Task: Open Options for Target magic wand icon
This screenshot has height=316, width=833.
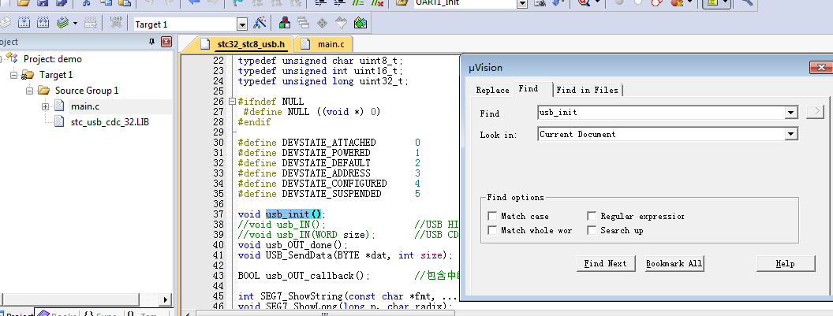Action: (260, 23)
